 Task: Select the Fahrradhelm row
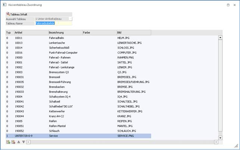click(56, 38)
